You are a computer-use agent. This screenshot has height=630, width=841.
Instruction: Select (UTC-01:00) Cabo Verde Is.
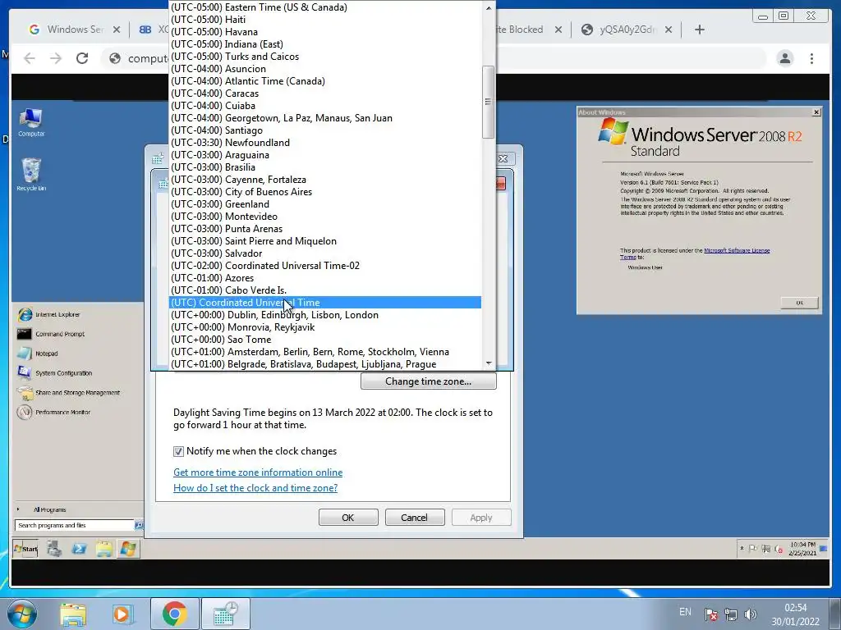[325, 290]
